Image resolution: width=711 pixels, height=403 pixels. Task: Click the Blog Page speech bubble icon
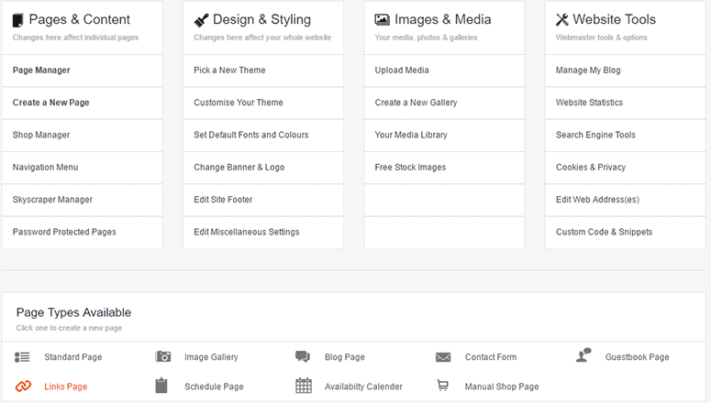[303, 357]
